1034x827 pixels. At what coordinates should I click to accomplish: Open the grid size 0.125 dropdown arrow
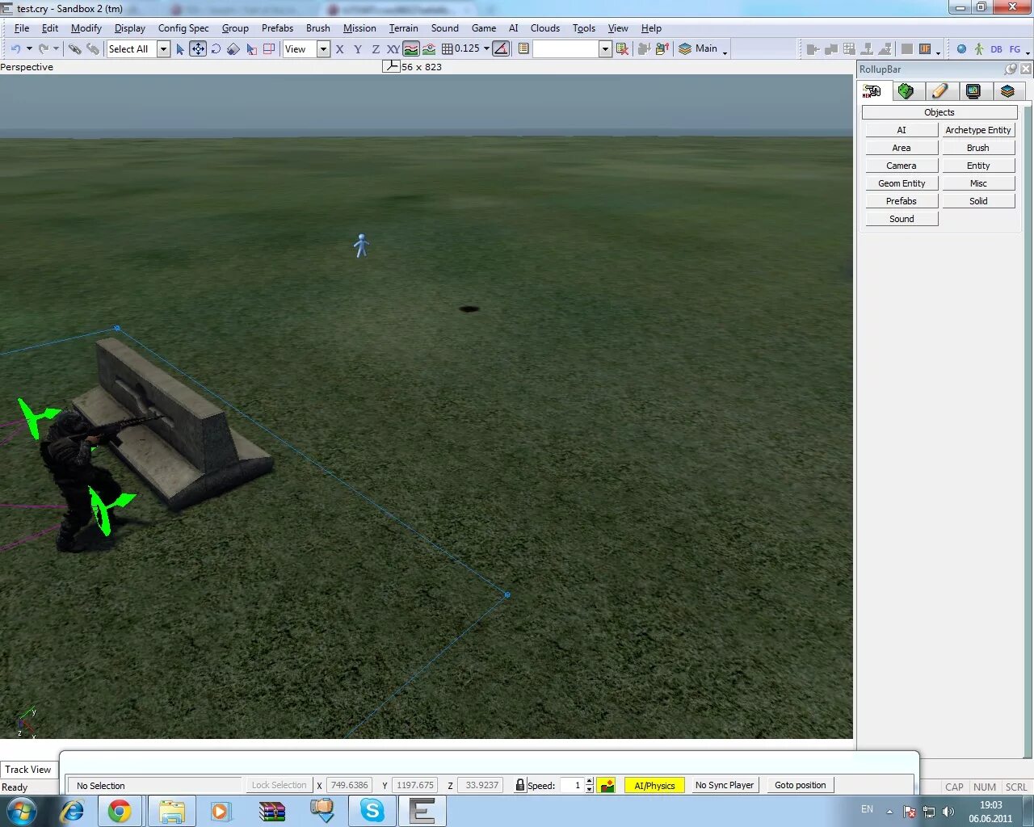[486, 48]
